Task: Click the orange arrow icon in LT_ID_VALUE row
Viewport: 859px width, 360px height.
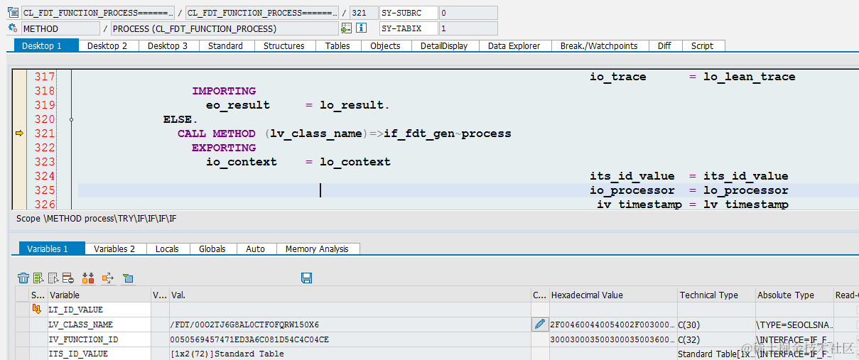Action: pos(36,310)
